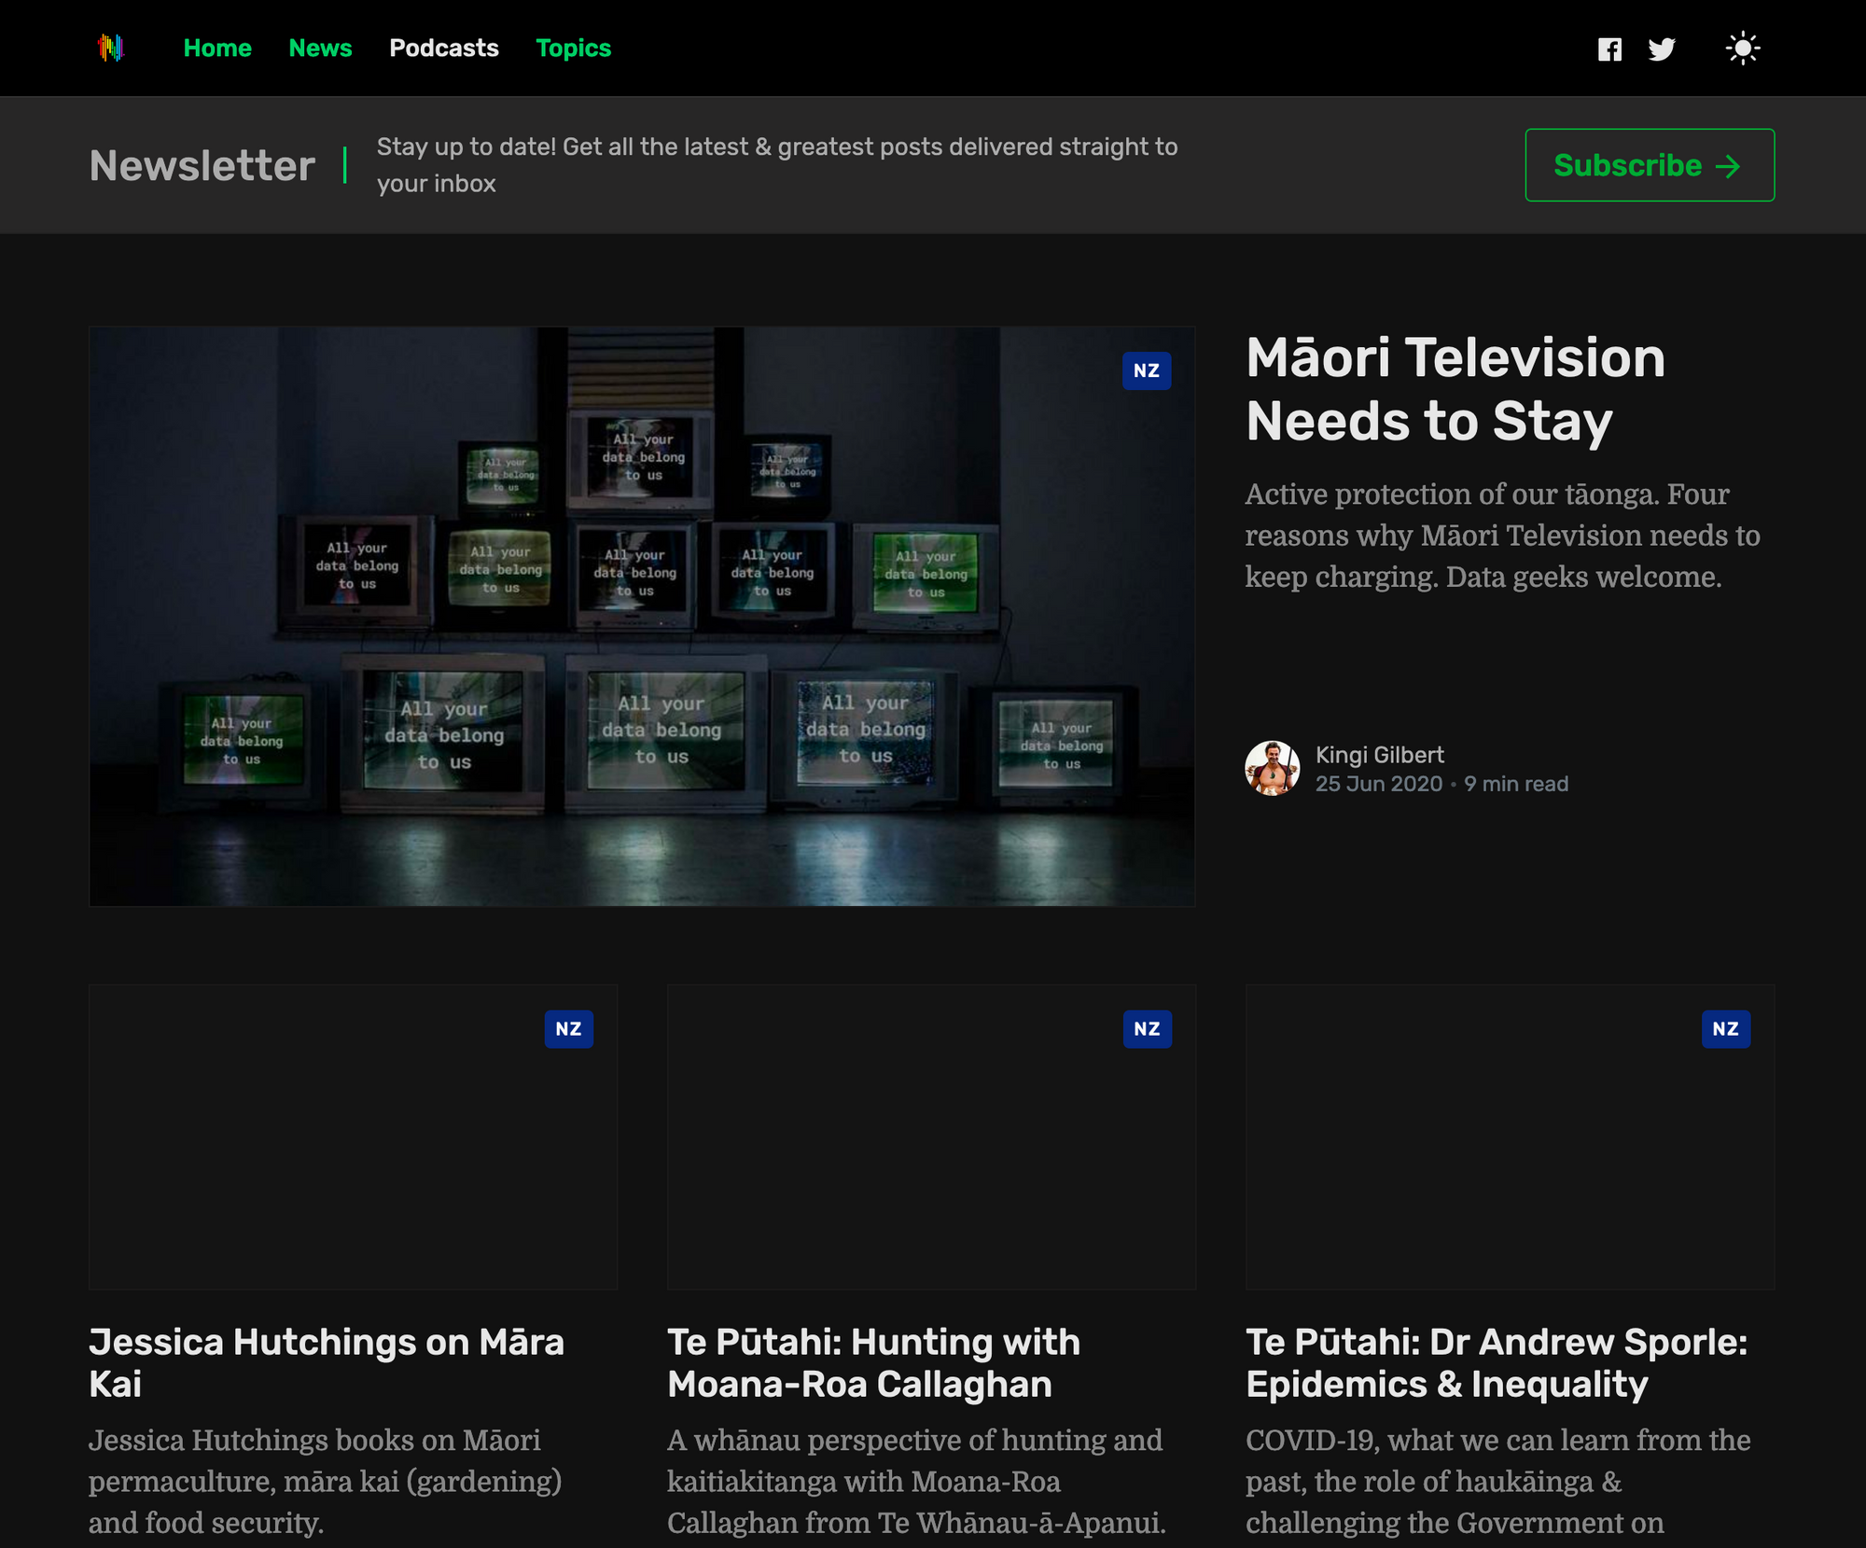Screen dimensions: 1866x1548
Task: Toggle light mode with sun icon
Action: pos(1743,49)
